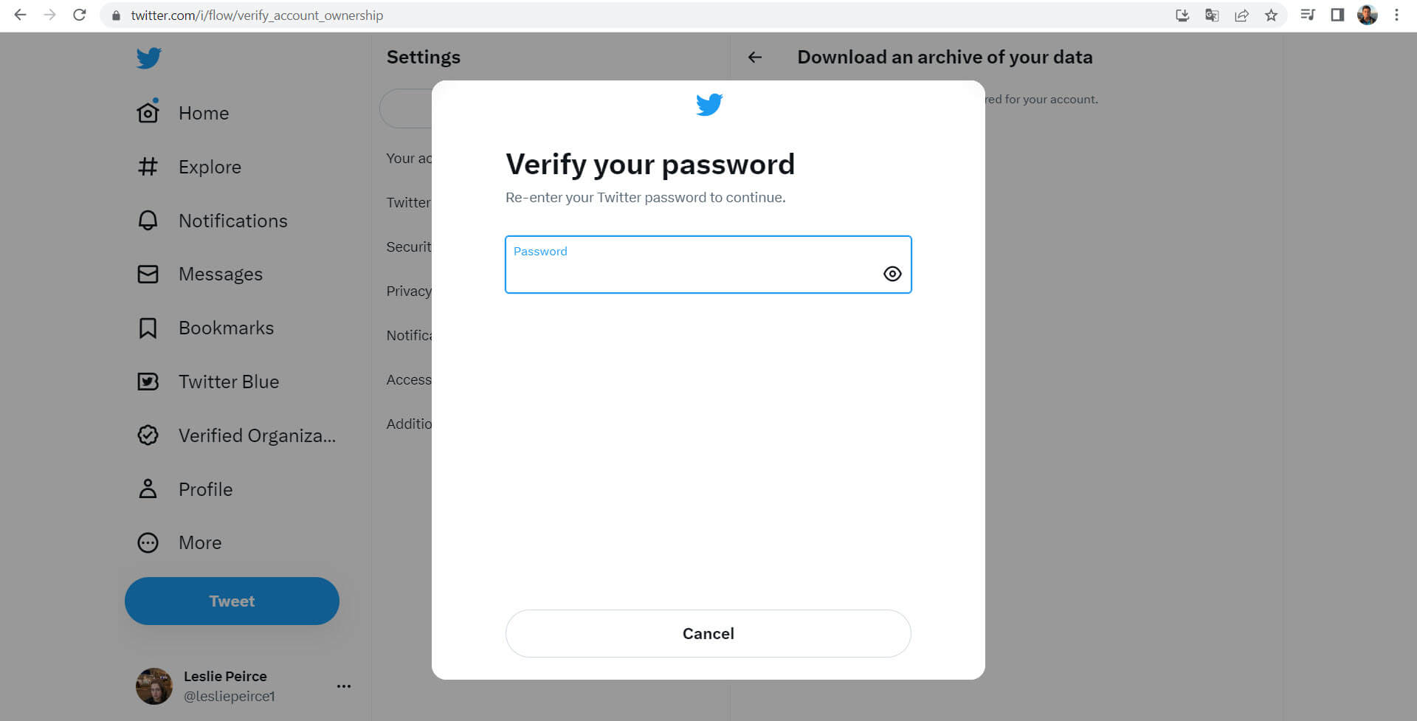
Task: Open the Google Translate page icon
Action: [1212, 15]
